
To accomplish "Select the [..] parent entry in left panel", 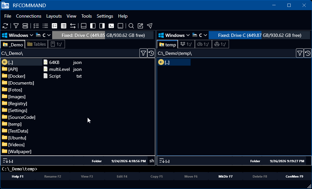I will (22, 62).
